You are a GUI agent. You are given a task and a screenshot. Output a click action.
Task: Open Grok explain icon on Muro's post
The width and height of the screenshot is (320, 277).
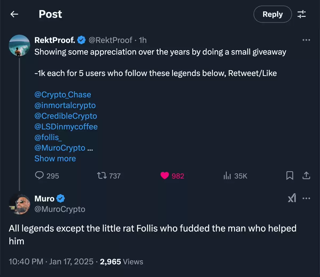coord(292,198)
